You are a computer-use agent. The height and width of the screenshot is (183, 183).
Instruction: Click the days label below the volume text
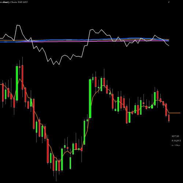176,145
